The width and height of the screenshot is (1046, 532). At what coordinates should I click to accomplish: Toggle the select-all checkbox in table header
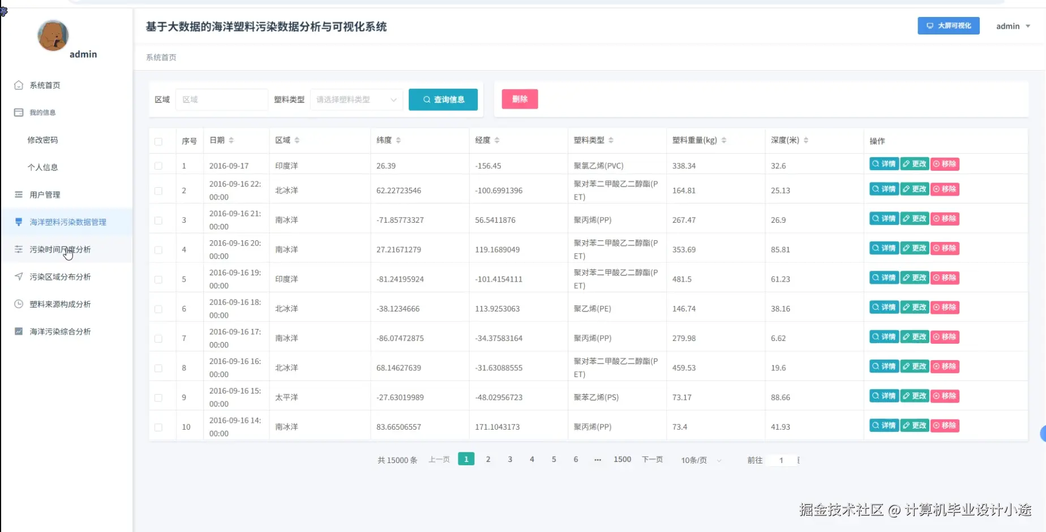158,141
